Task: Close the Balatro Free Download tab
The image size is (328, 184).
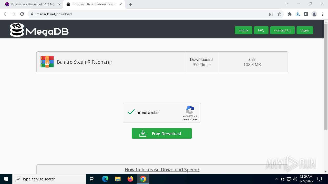Action: (x=59, y=4)
